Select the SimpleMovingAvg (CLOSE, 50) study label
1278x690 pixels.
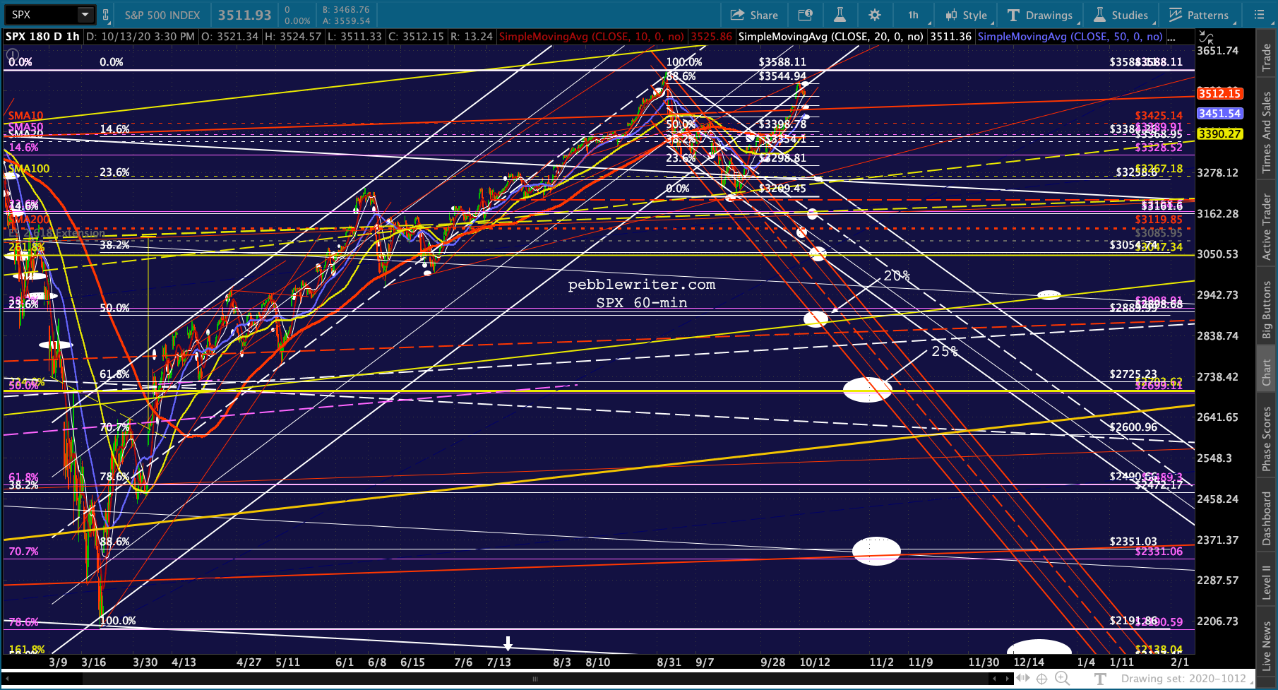(1070, 37)
